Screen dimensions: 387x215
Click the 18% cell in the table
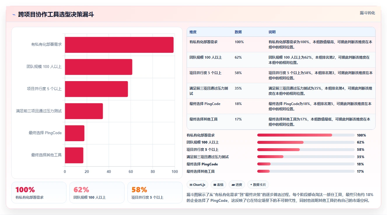pyautogui.click(x=238, y=104)
